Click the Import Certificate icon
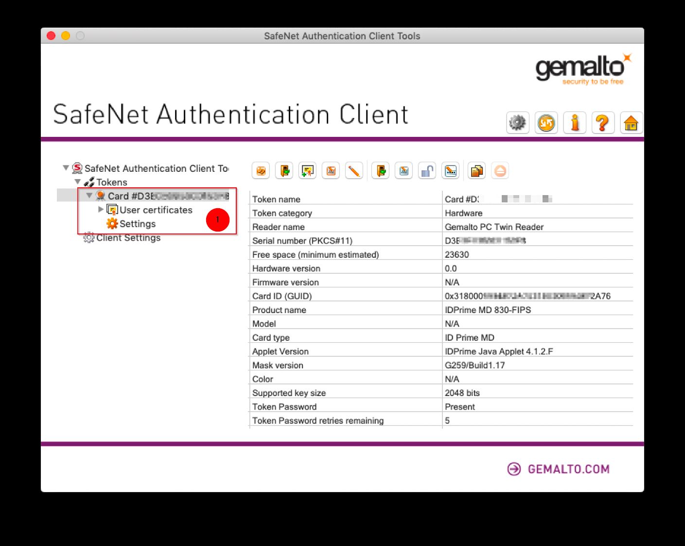 308,171
